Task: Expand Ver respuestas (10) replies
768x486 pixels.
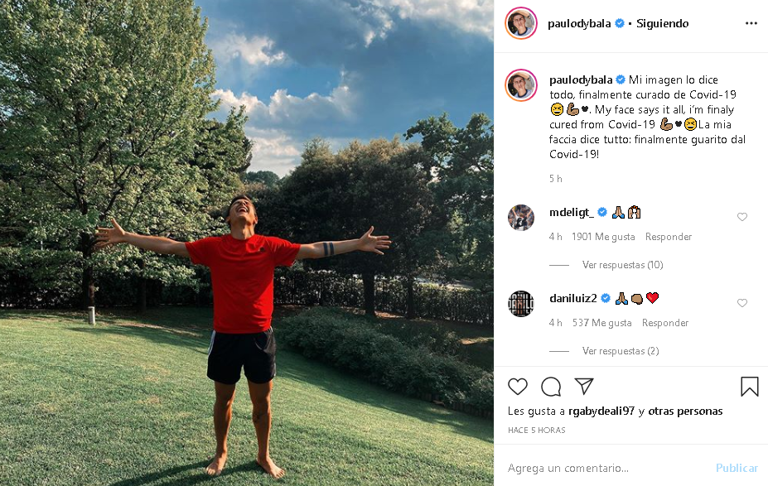Action: pyautogui.click(x=622, y=265)
